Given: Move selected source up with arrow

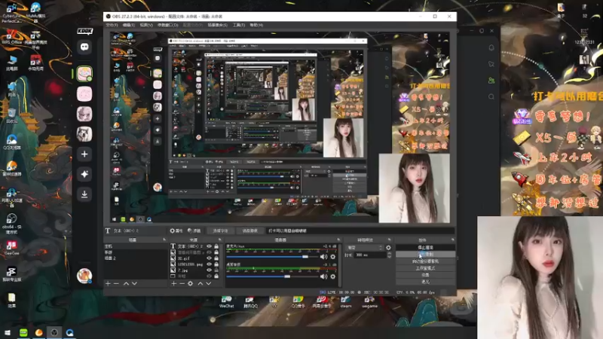Looking at the screenshot, I should (x=200, y=284).
